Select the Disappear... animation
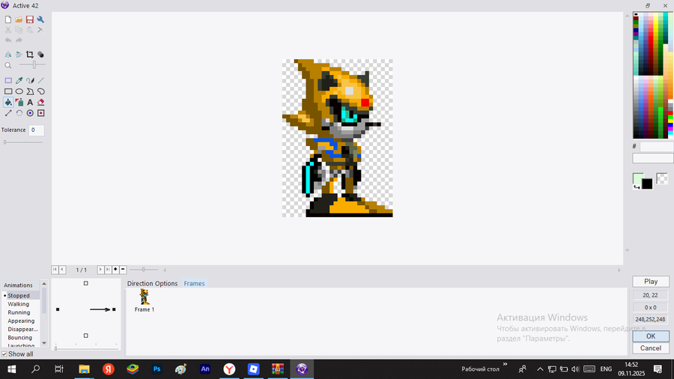This screenshot has width=674, height=379. (21, 329)
